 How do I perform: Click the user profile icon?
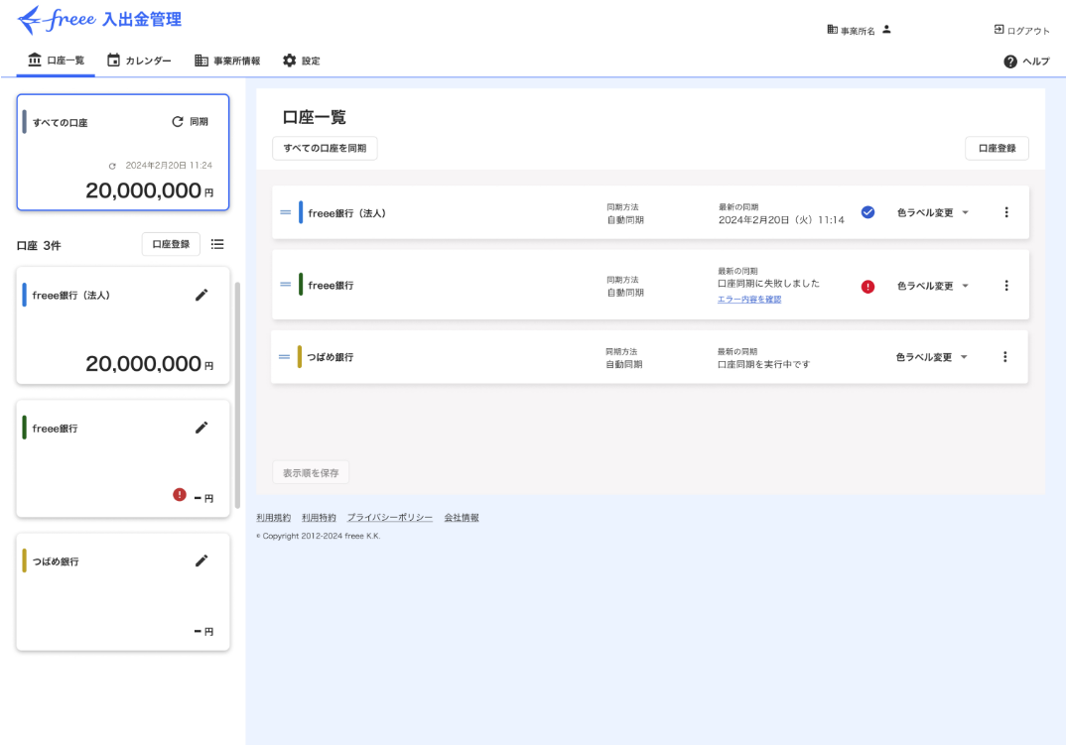[x=886, y=29]
